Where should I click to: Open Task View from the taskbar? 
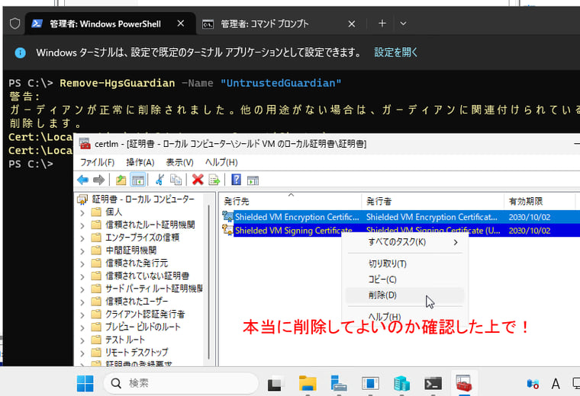pos(276,384)
